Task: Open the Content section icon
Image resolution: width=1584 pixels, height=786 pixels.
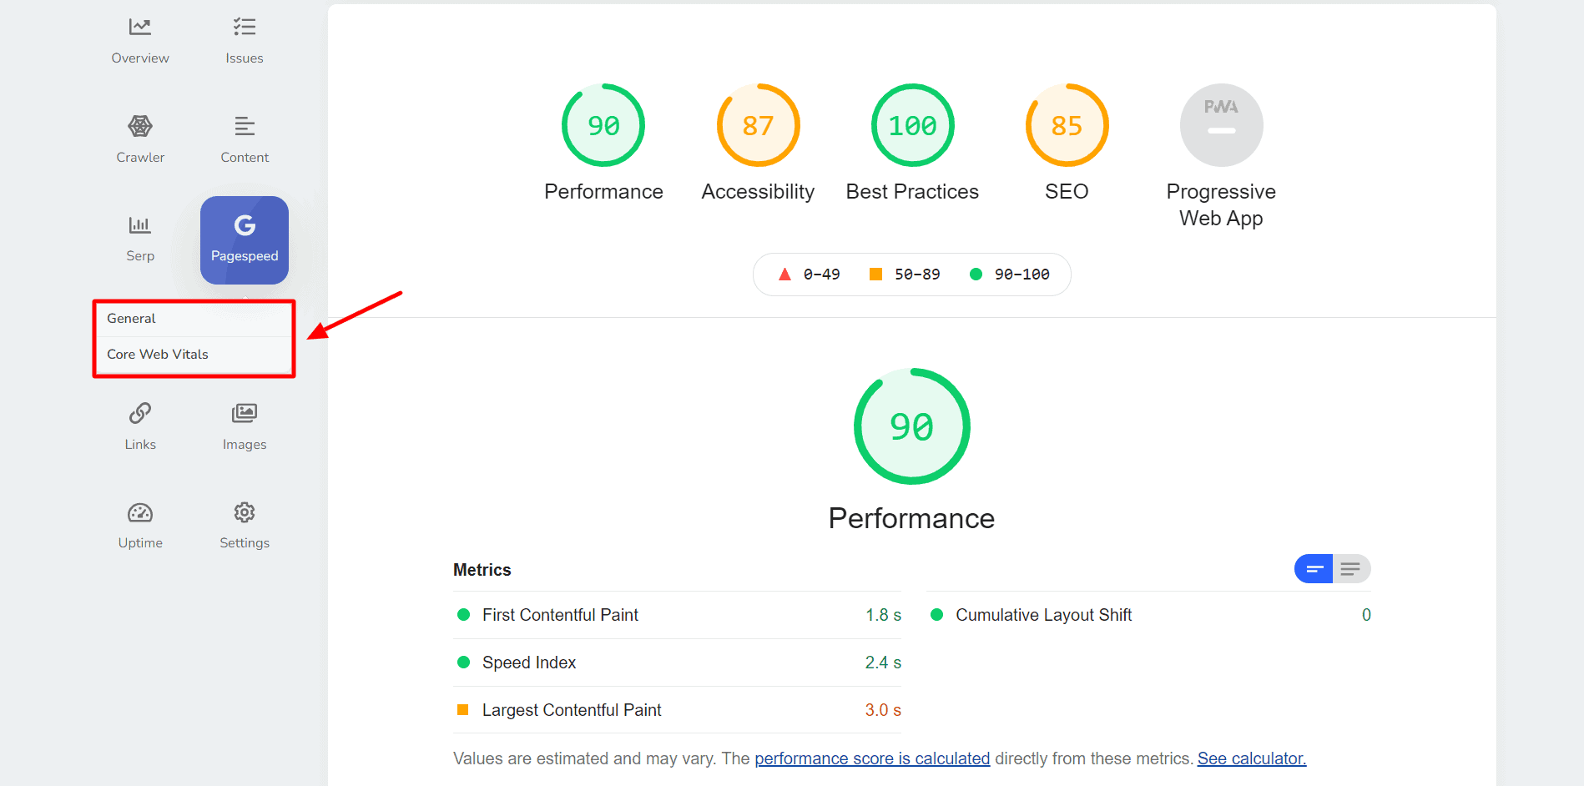Action: [244, 127]
